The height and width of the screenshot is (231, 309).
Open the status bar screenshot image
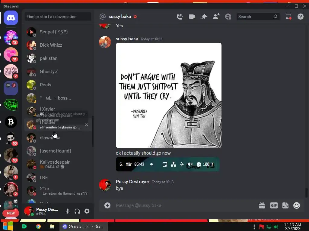167,164
